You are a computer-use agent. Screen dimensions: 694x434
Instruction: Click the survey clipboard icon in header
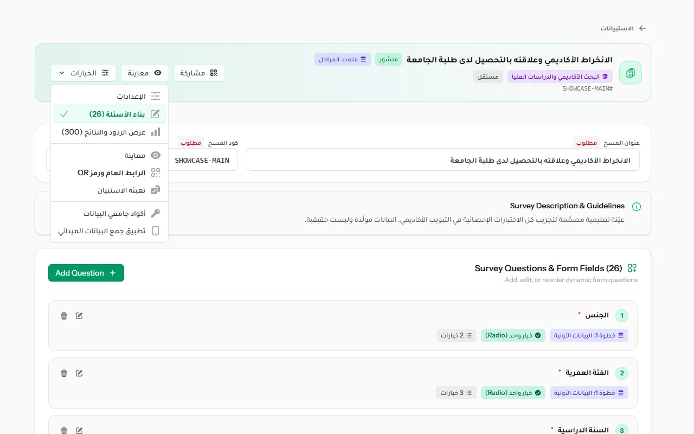631,73
